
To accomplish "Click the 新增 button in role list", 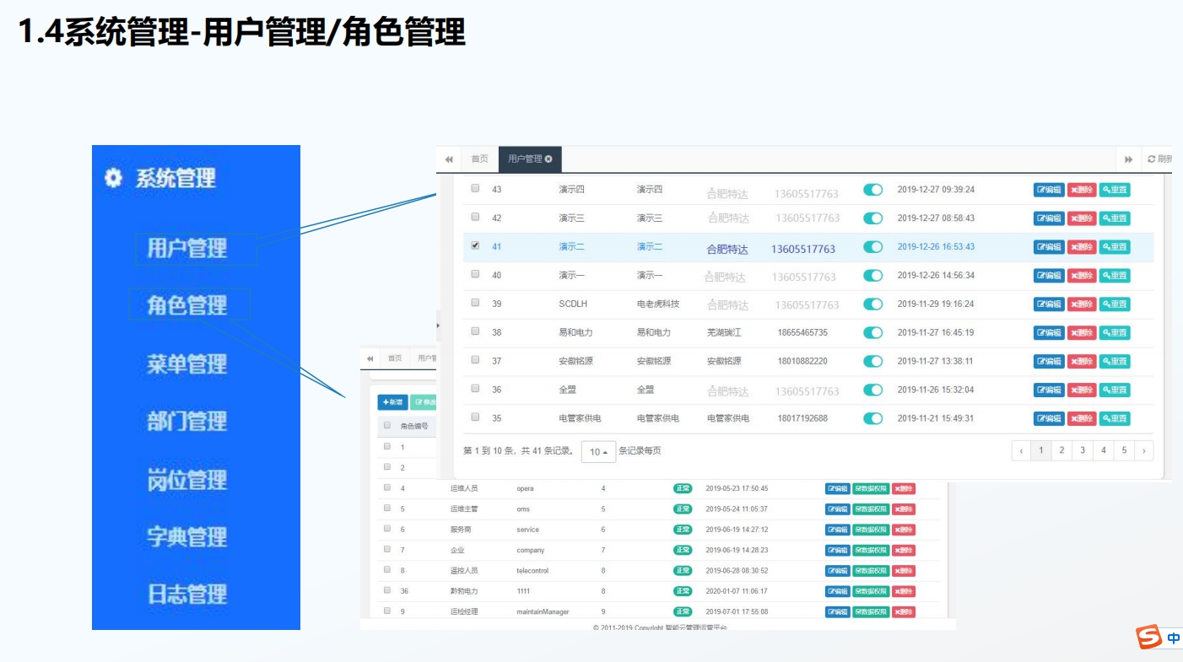I will click(392, 402).
